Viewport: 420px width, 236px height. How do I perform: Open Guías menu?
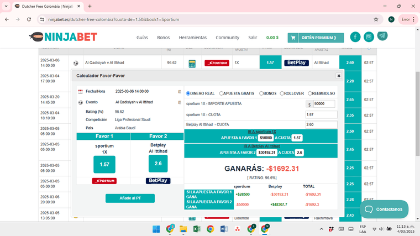coord(142,38)
